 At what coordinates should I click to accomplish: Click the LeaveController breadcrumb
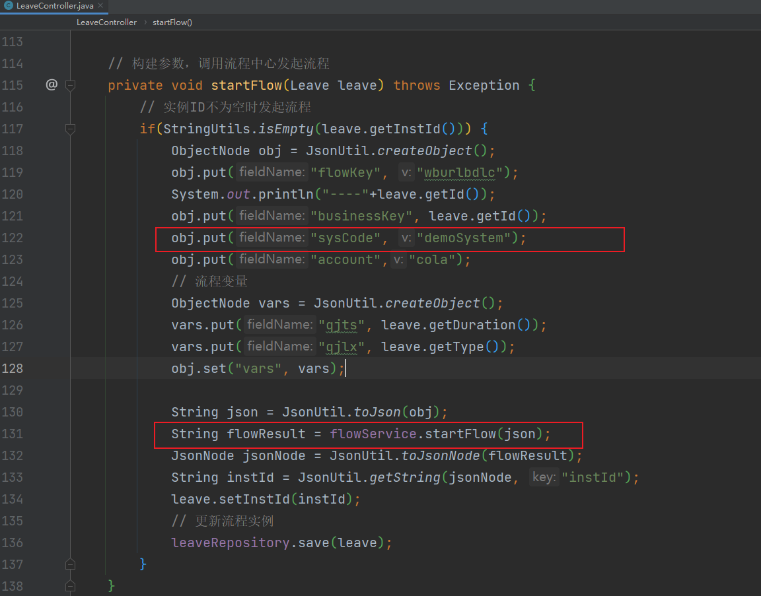pyautogui.click(x=106, y=22)
